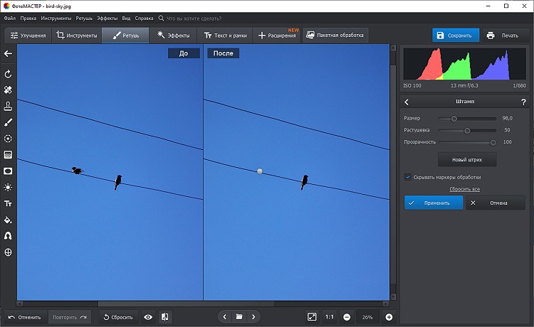Go to the previous image arrow
This screenshot has width=534, height=327.
pyautogui.click(x=225, y=317)
